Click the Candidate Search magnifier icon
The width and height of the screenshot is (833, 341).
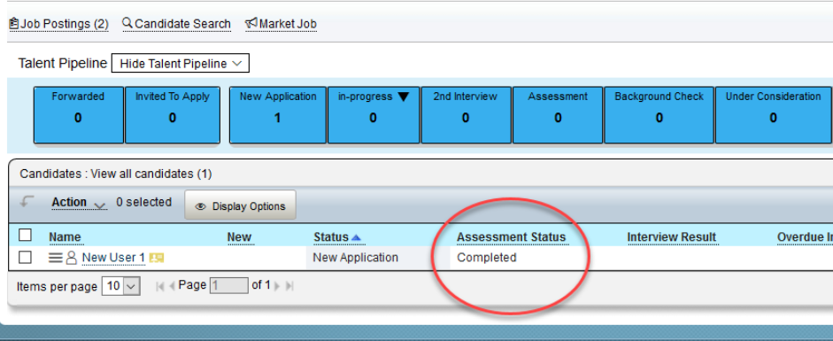127,23
